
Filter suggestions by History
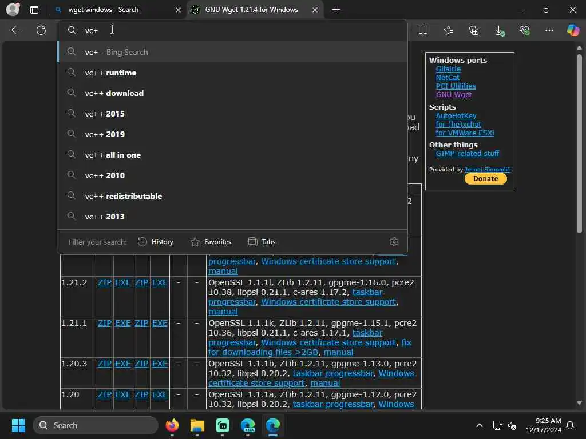pos(156,242)
